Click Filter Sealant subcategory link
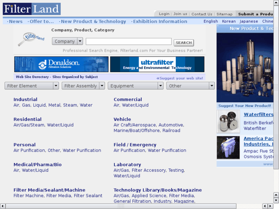 [88, 196]
